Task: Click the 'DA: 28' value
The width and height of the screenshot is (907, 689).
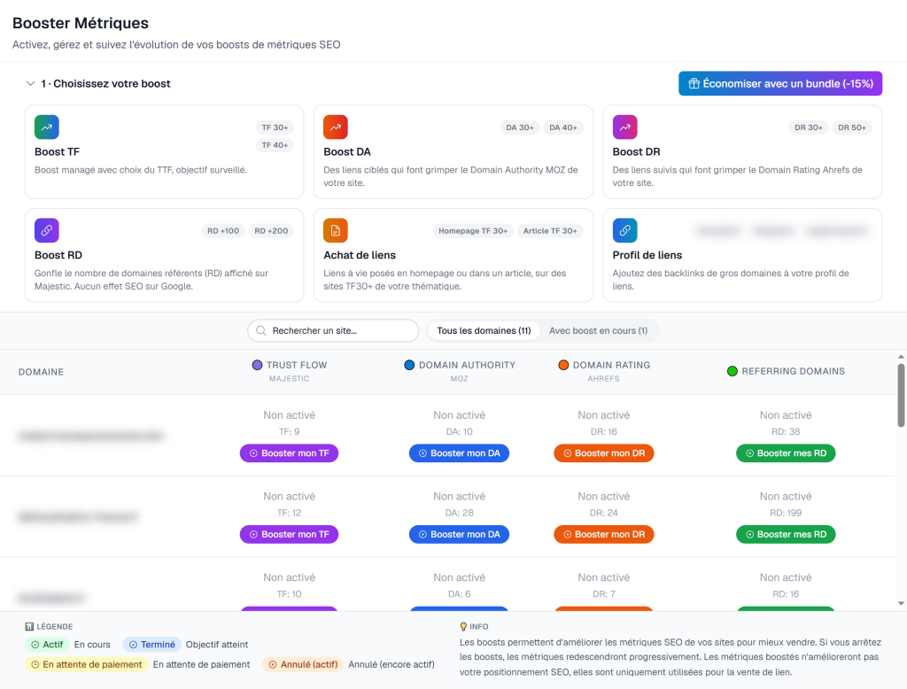Action: 460,513
